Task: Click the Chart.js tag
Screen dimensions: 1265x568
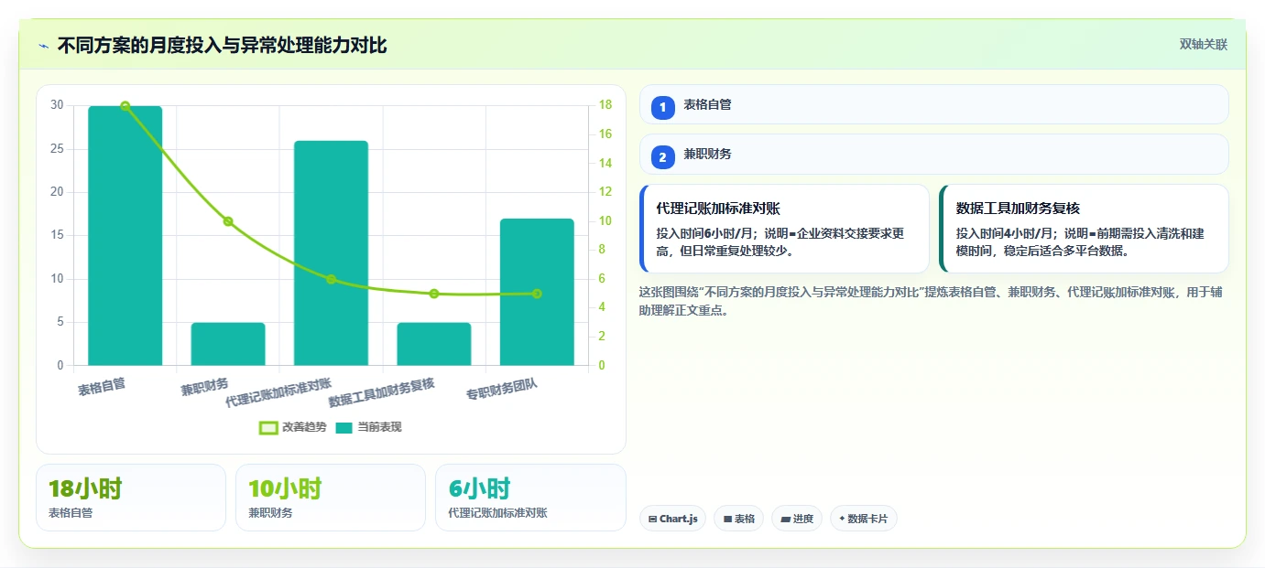Action: pos(672,519)
